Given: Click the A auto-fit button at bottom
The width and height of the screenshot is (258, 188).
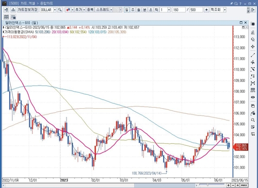Looking at the screenshot, I should coord(237,185).
